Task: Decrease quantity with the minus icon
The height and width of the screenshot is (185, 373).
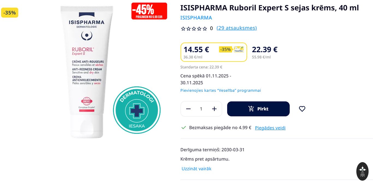Action: pos(188,109)
